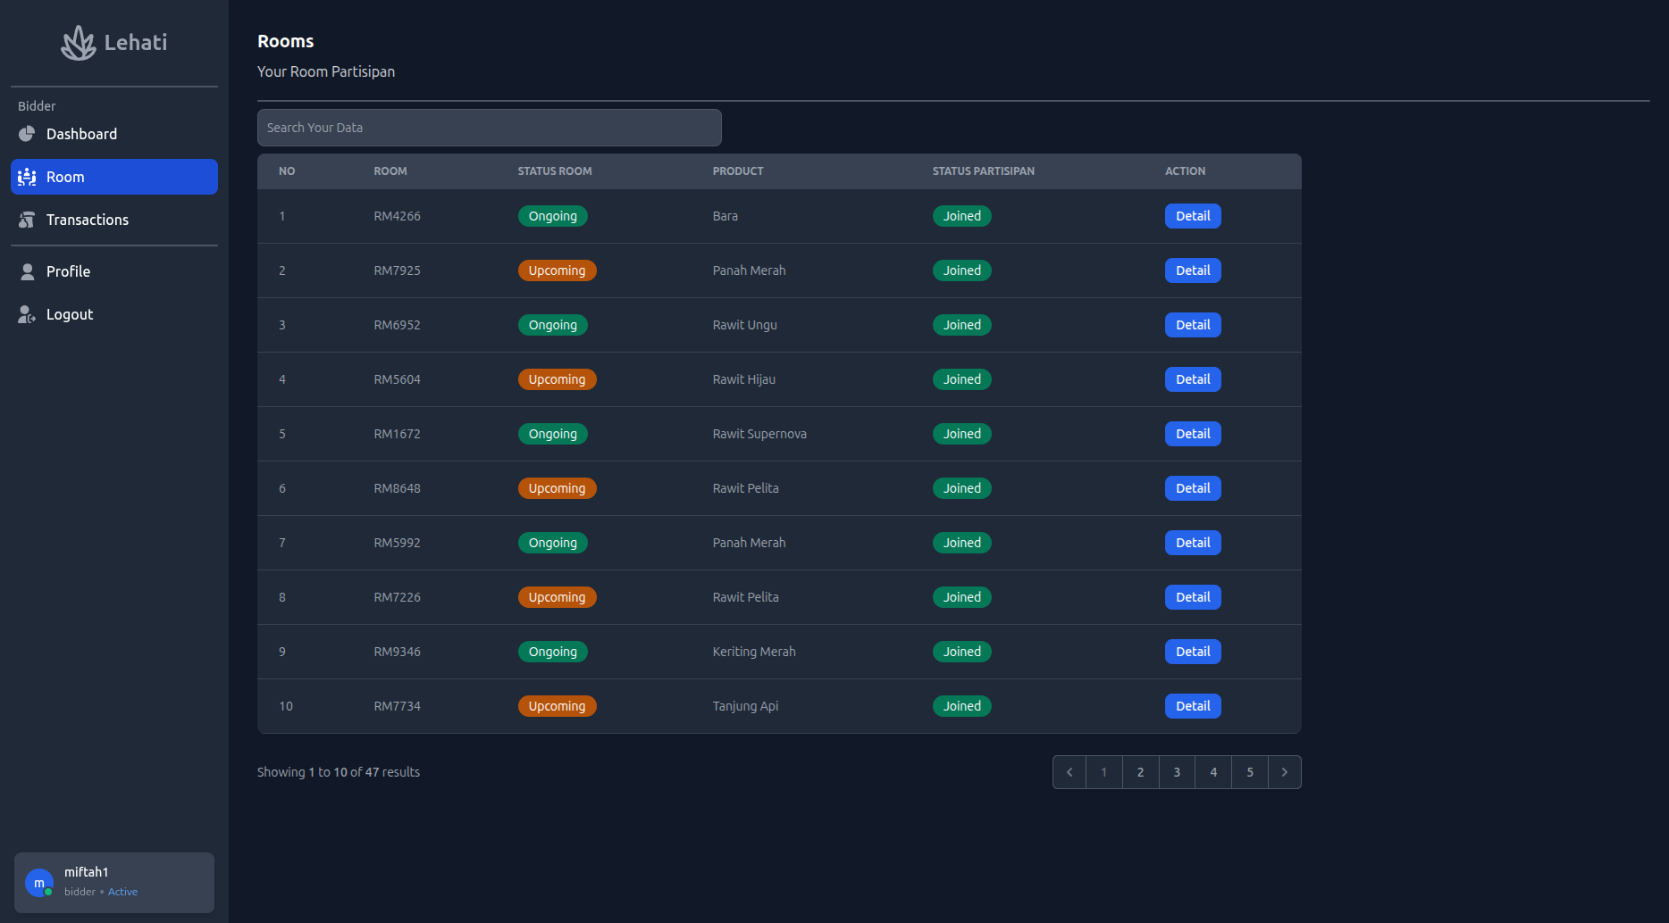The width and height of the screenshot is (1669, 923).
Task: View Detail of Rawit Supernova room
Action: coord(1192,434)
